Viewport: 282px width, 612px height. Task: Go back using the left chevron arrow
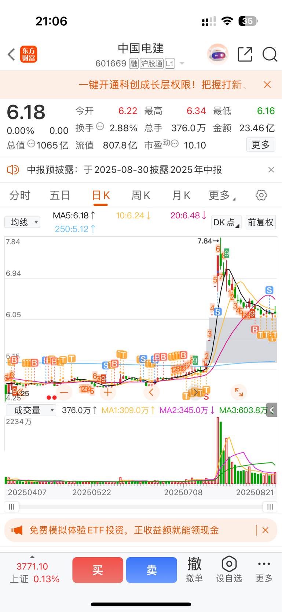point(11,54)
